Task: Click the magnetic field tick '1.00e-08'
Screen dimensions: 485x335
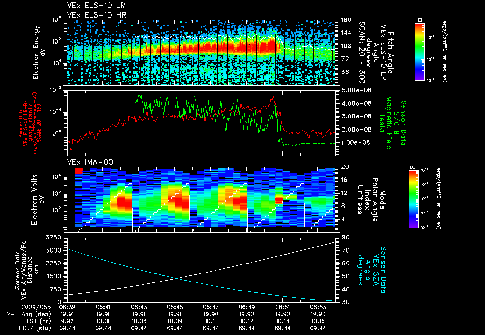Action: coord(356,142)
